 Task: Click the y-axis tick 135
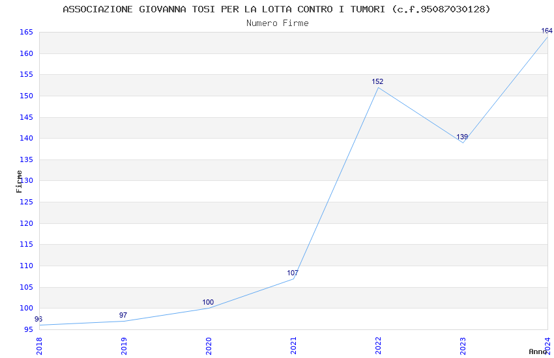click(26, 159)
